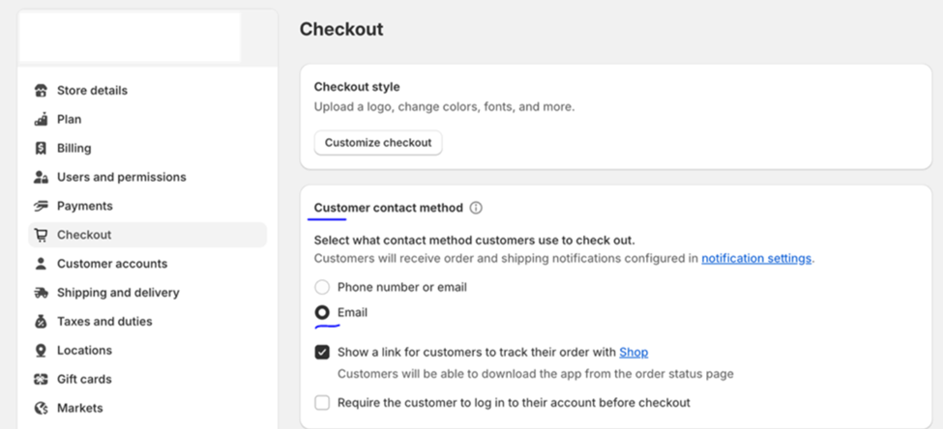Screen dimensions: 943x429
Task: Click the Customize checkout button
Action: (x=378, y=143)
